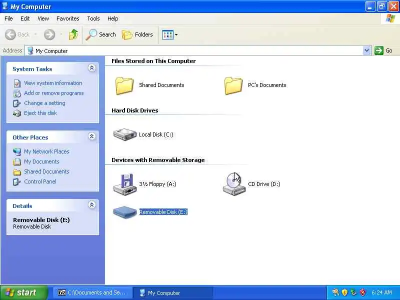Viewport: 400px width, 300px height.
Task: Open Forward history dropdown arrow
Action: tap(61, 34)
